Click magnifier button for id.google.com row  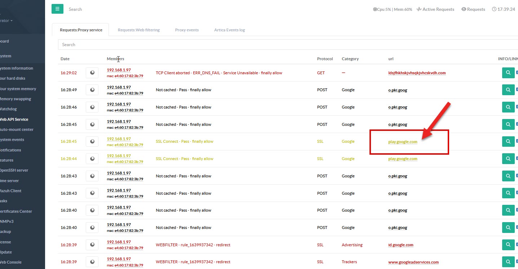(508, 245)
